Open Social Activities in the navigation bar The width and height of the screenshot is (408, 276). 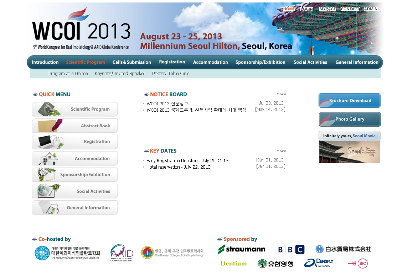coord(310,62)
